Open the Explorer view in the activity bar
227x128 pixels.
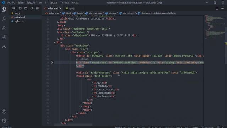(x=4, y=10)
